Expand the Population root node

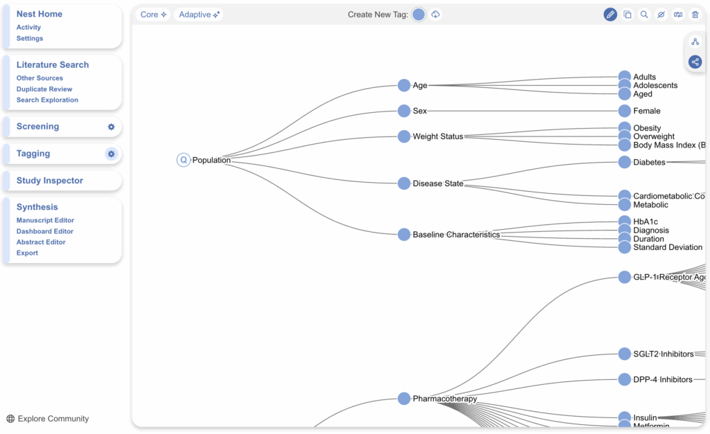click(183, 160)
